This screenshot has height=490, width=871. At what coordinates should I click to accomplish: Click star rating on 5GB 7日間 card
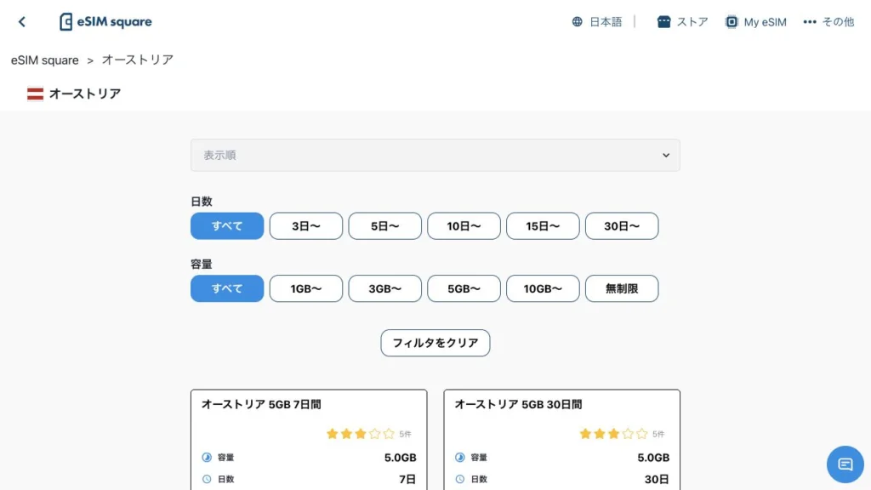pos(361,433)
